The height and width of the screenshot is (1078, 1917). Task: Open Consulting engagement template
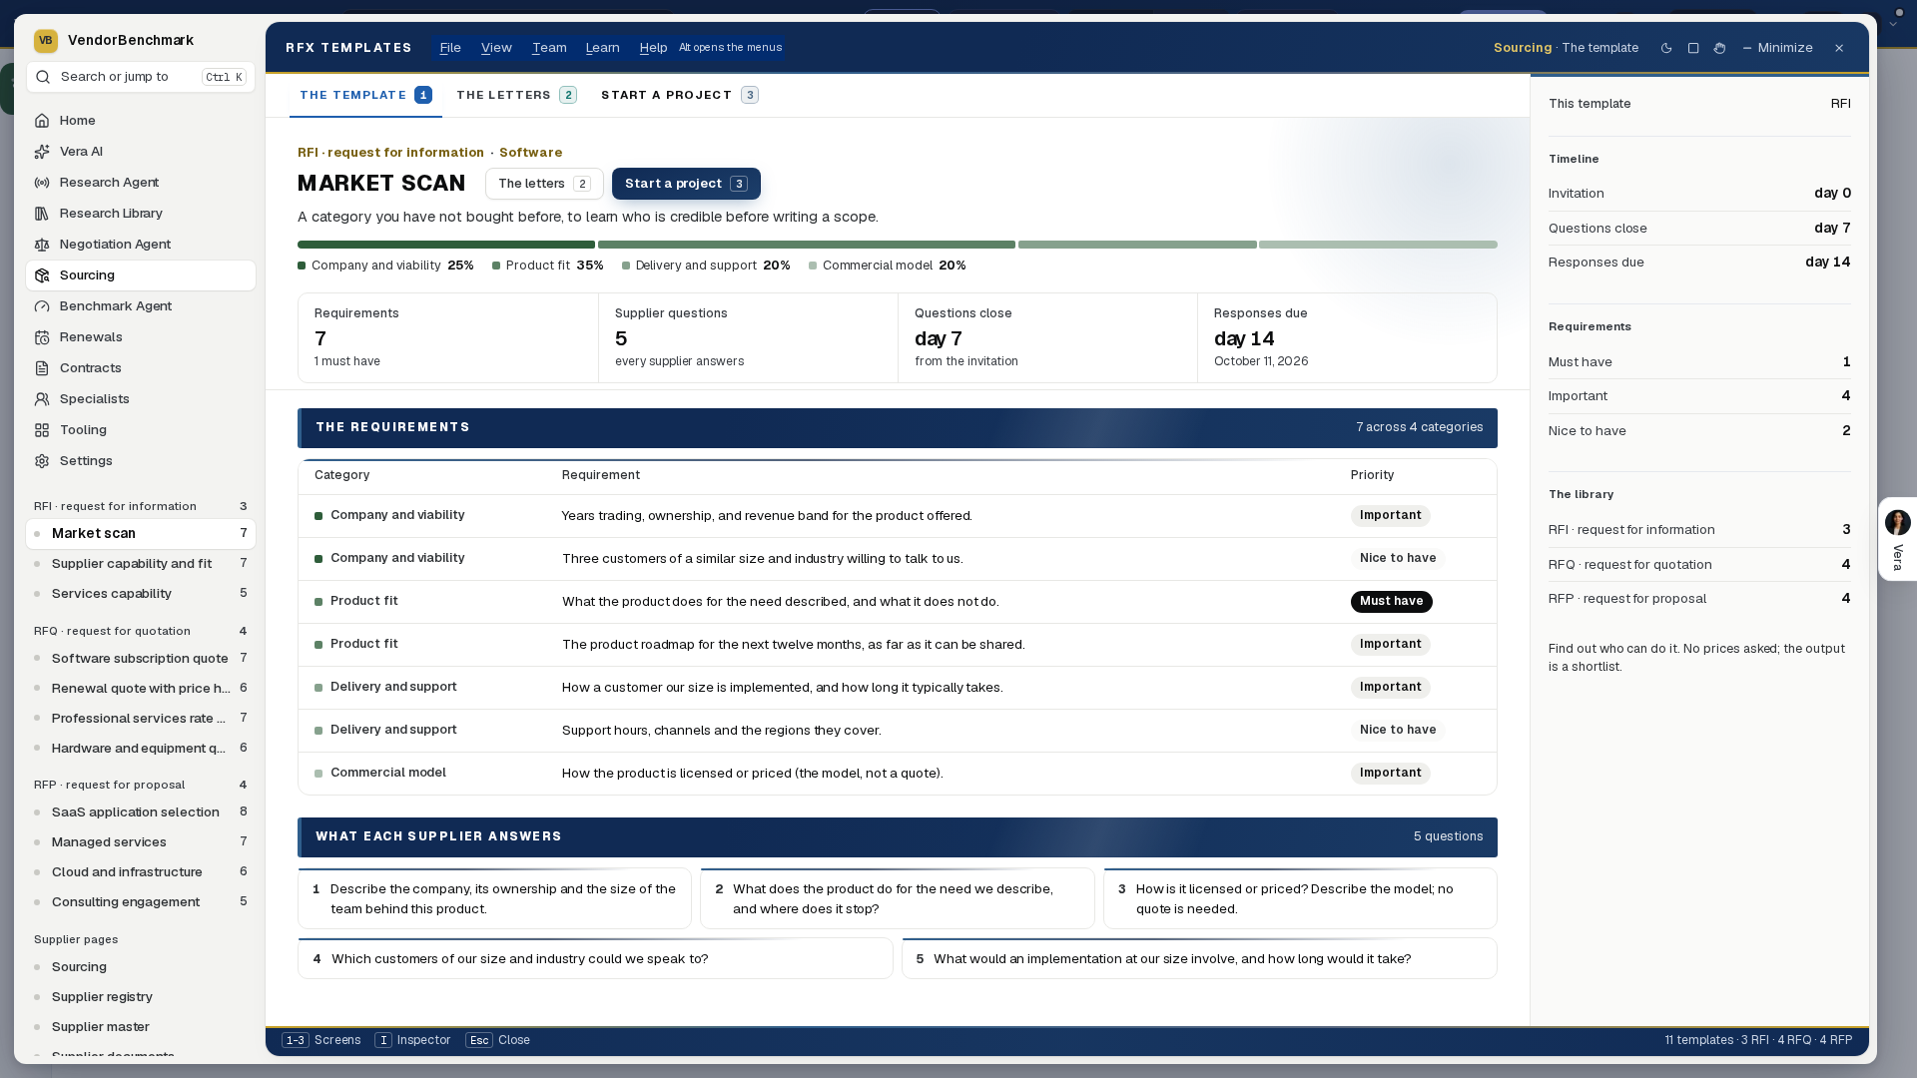141,902
